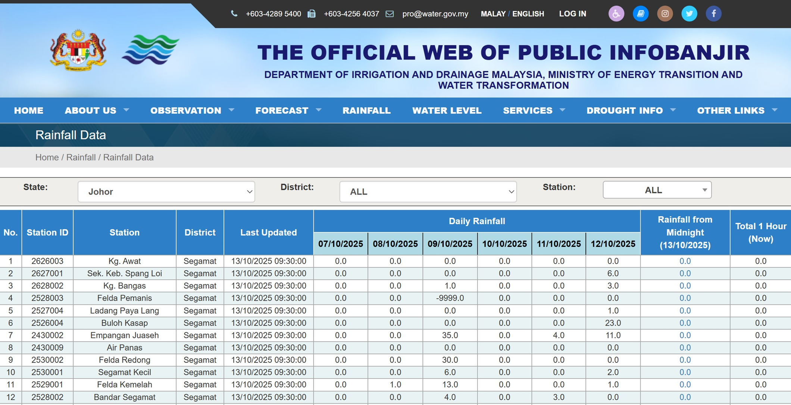The image size is (791, 405).
Task: Open the Twitter social icon
Action: pos(689,14)
